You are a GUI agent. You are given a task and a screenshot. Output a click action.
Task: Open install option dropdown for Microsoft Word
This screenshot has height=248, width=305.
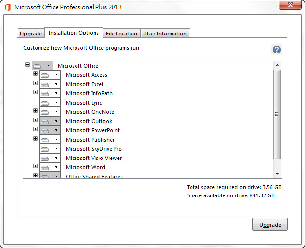coord(50,167)
